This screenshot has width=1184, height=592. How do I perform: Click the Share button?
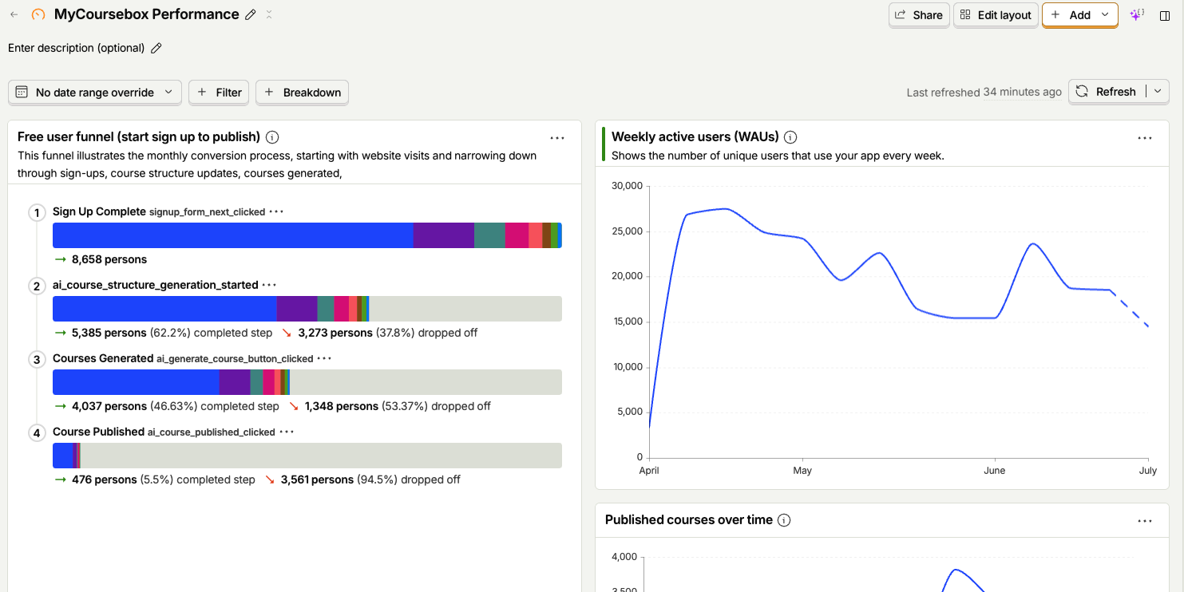[919, 14]
